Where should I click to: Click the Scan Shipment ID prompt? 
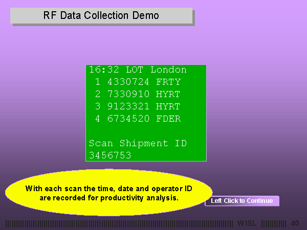[x=138, y=143]
